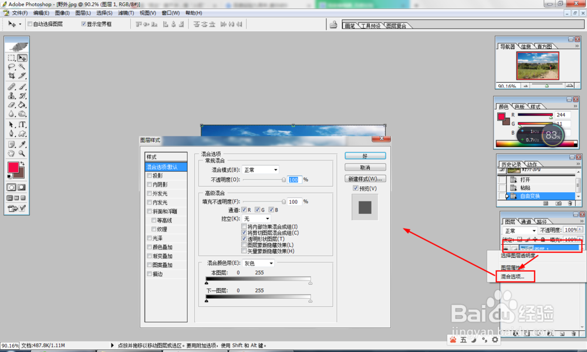Select the Move tool in toolbox
587x352 pixels.
(22, 58)
